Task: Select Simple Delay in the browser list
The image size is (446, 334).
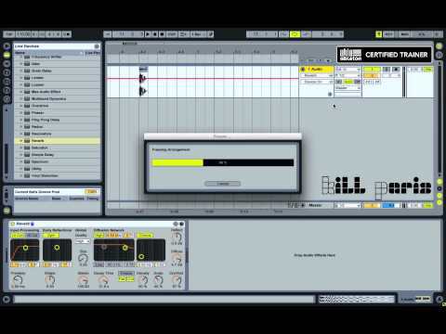Action: pyautogui.click(x=58, y=155)
